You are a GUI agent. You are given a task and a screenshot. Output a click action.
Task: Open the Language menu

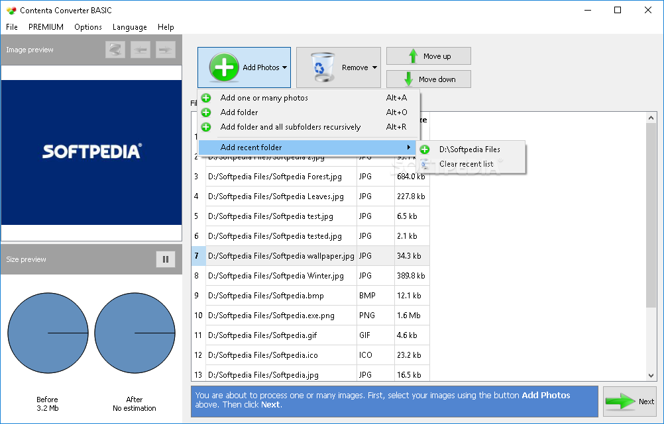point(130,27)
